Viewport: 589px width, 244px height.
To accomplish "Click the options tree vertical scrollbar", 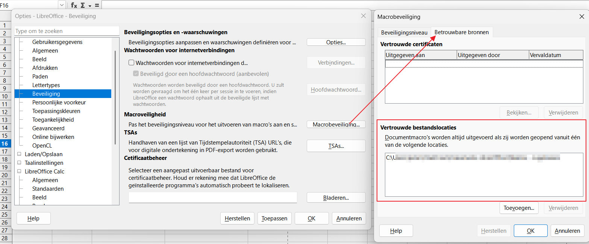I will (115, 98).
